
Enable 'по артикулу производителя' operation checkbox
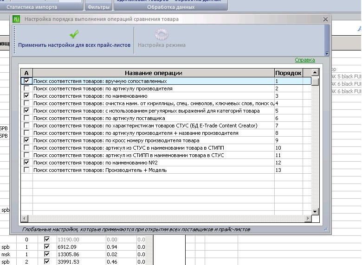pyautogui.click(x=26, y=88)
